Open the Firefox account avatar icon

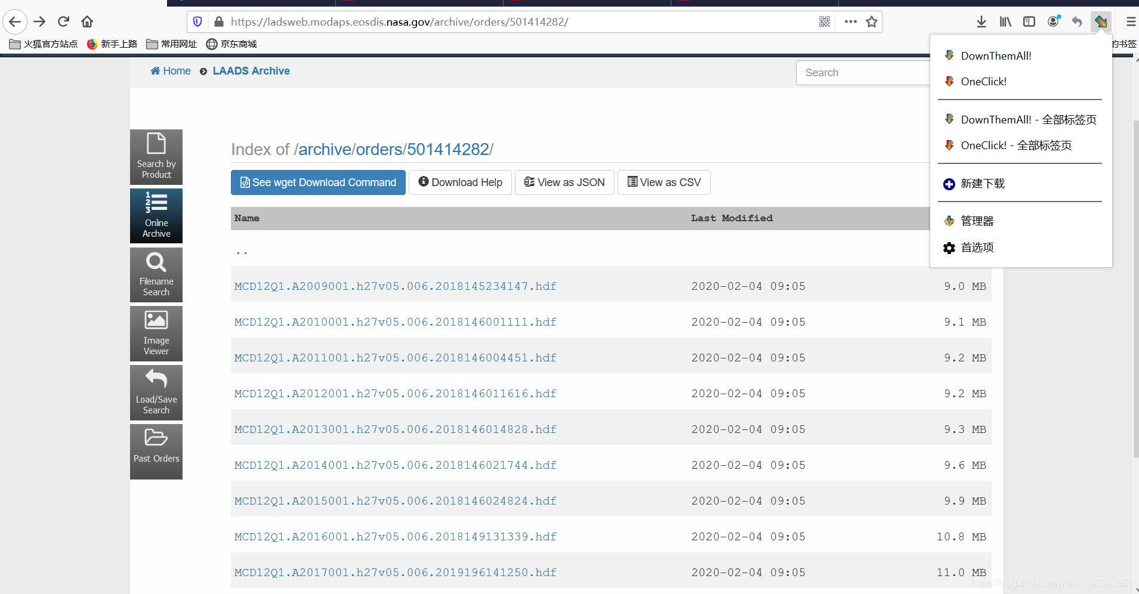click(x=1054, y=22)
